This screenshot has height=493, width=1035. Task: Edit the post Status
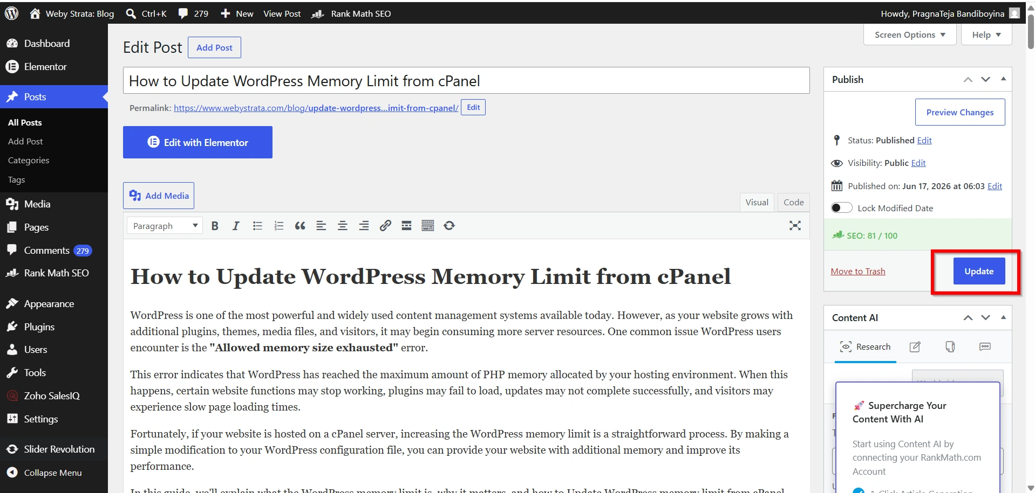(x=924, y=140)
